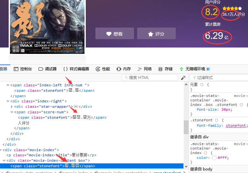Click the heart icon in 想看 button

click(109, 34)
